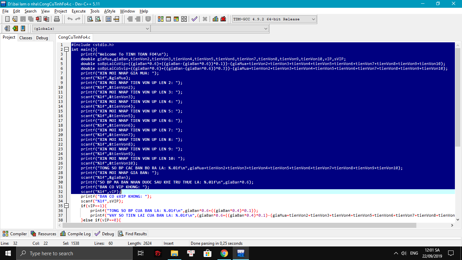
Task: Open Google Chrome from the taskbar
Action: point(224,253)
